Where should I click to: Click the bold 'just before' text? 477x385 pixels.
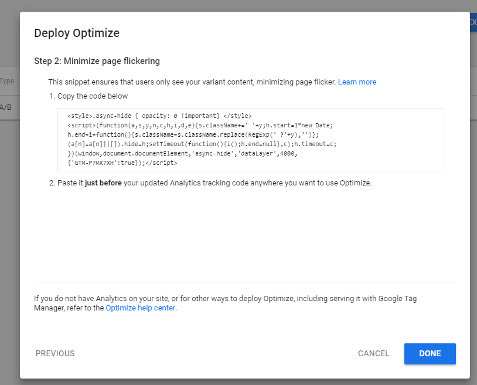[x=104, y=183]
